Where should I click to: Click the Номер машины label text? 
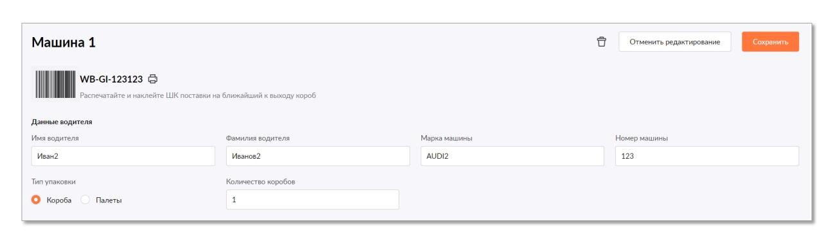[x=642, y=137]
